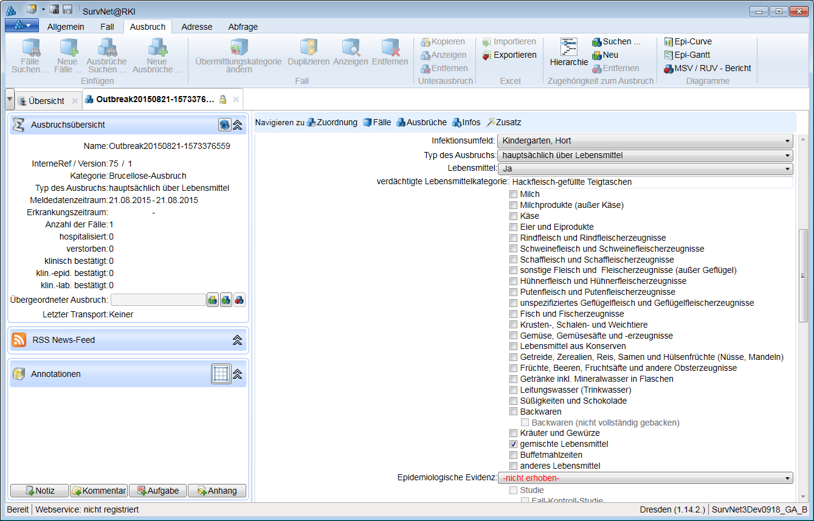The image size is (814, 521).
Task: Click the verdächtige Lebensmittelkategorie text field
Action: pos(650,182)
